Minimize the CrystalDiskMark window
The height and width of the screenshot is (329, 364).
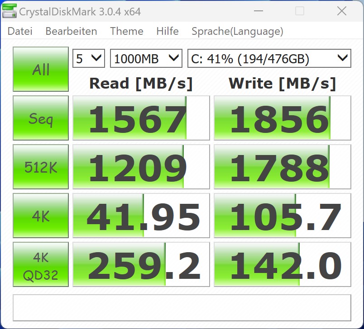258,11
